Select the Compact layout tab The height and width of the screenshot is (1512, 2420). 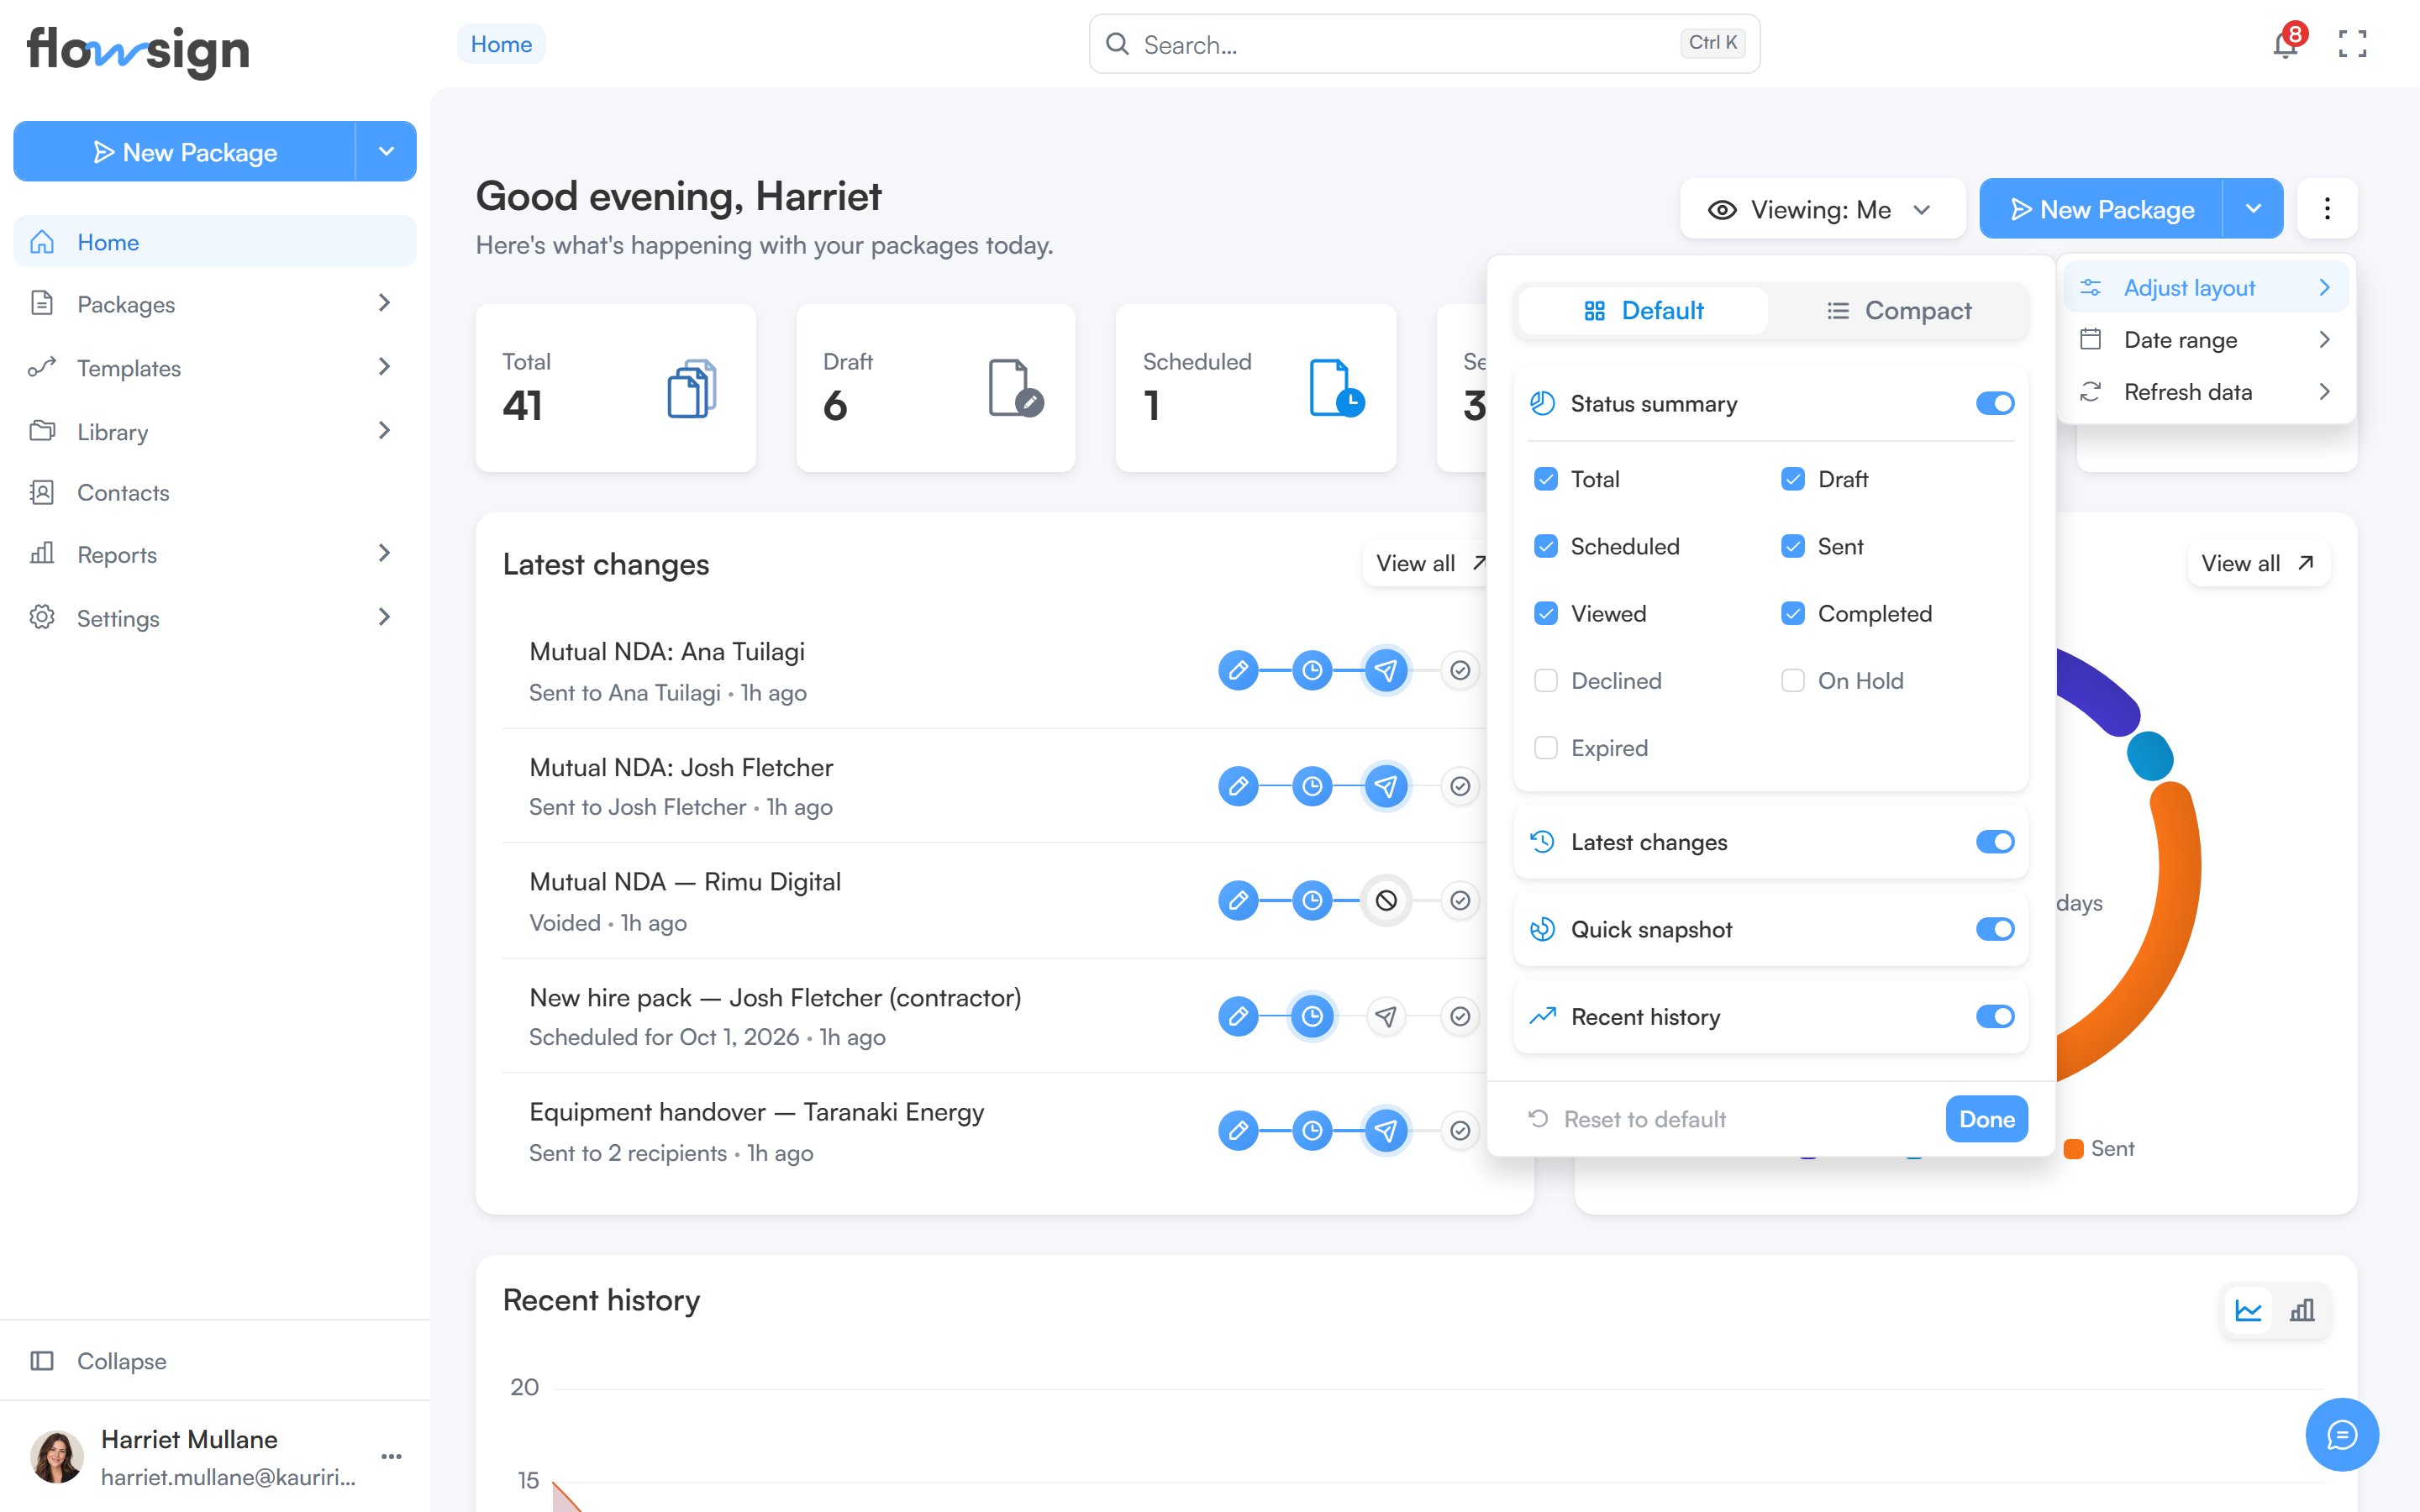[1898, 310]
